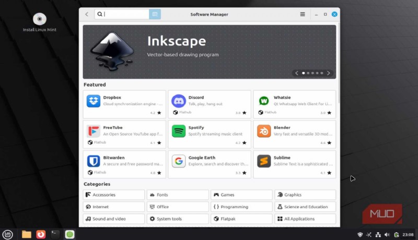The height and width of the screenshot is (240, 418).
Task: Advance to the next banner slide
Action: coord(329,73)
